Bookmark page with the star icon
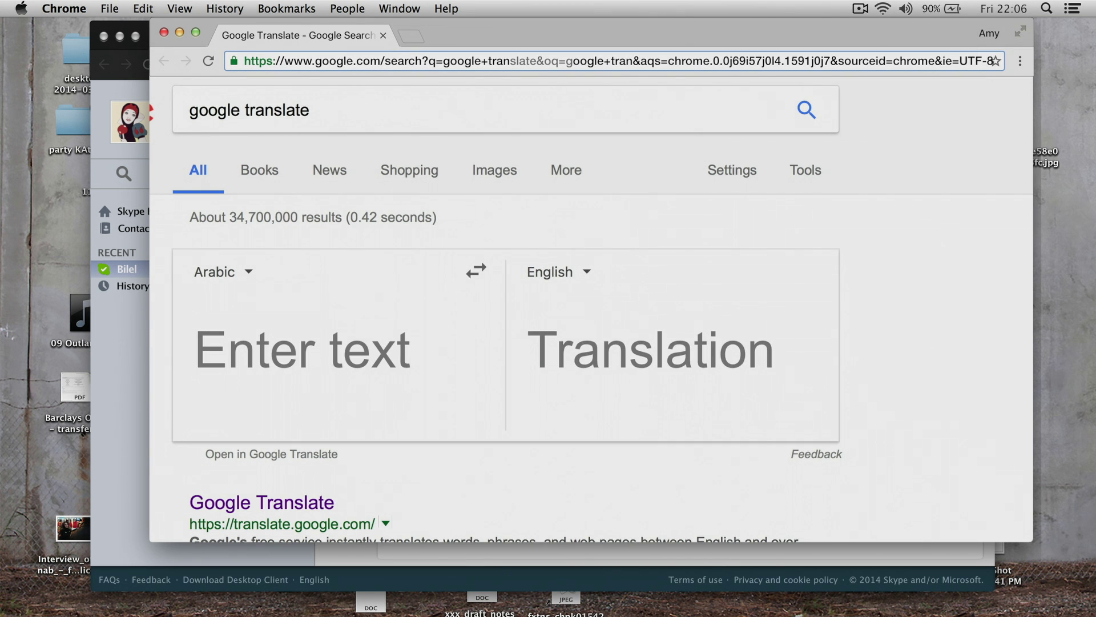The width and height of the screenshot is (1096, 617). [x=996, y=61]
